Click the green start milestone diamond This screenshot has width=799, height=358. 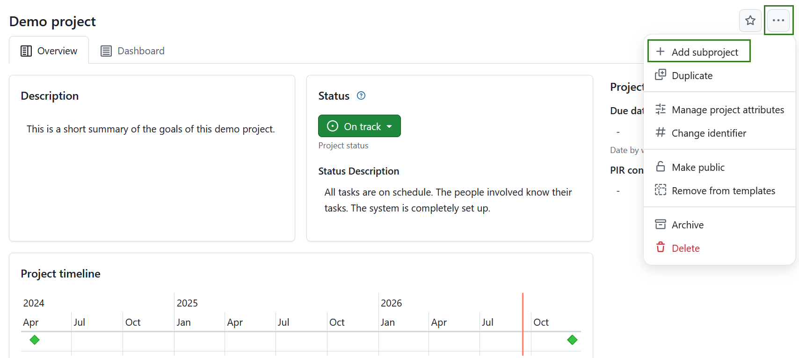pos(35,340)
